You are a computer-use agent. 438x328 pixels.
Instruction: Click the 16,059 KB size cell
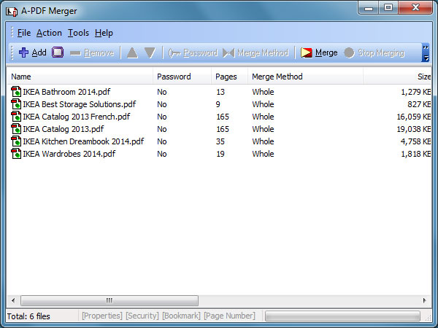pos(414,117)
